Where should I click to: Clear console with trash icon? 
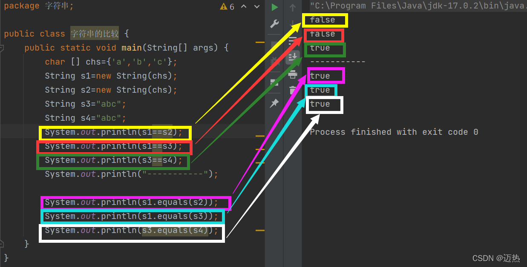click(x=292, y=90)
